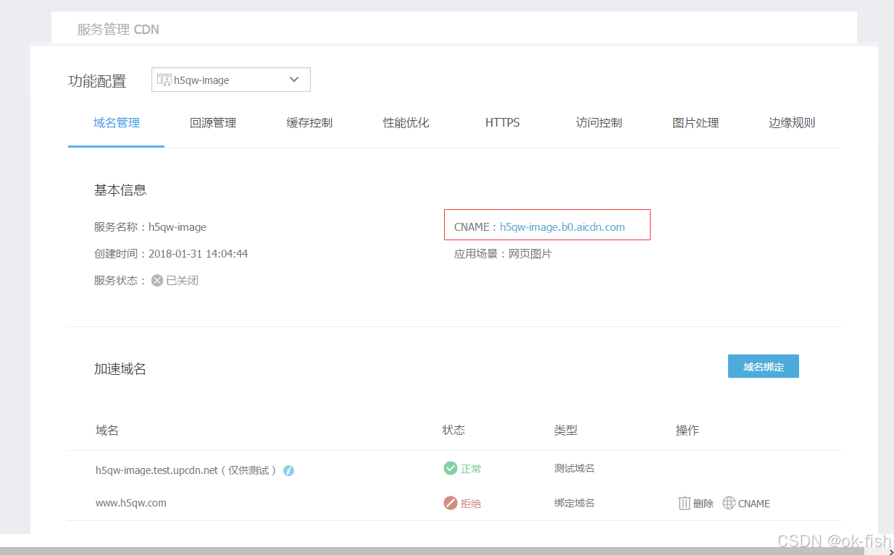This screenshot has height=555, width=894.
Task: Open the CNAME link h5qw-image.b0.aicdn.com
Action: tap(562, 226)
